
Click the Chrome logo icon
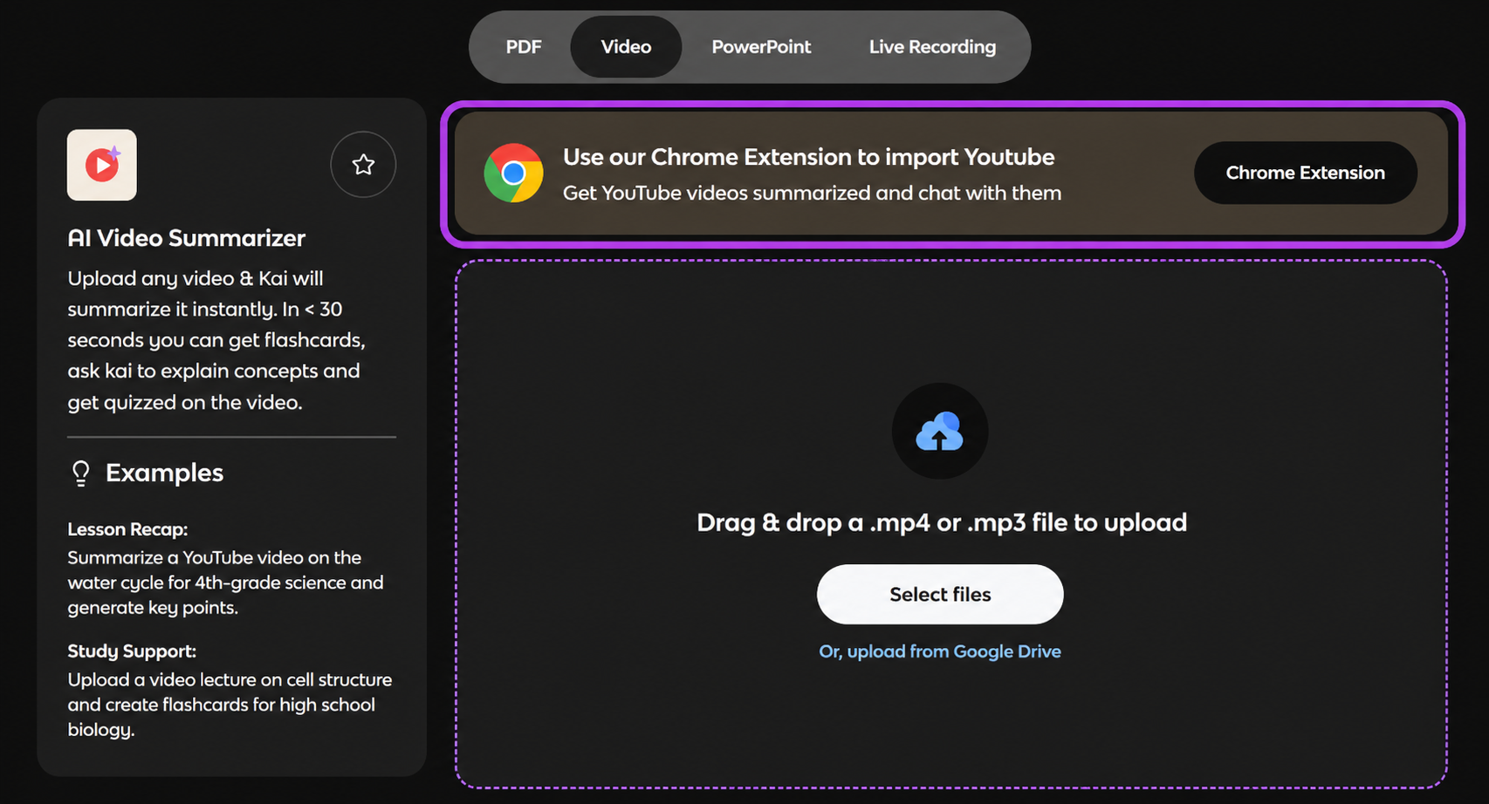coord(513,173)
